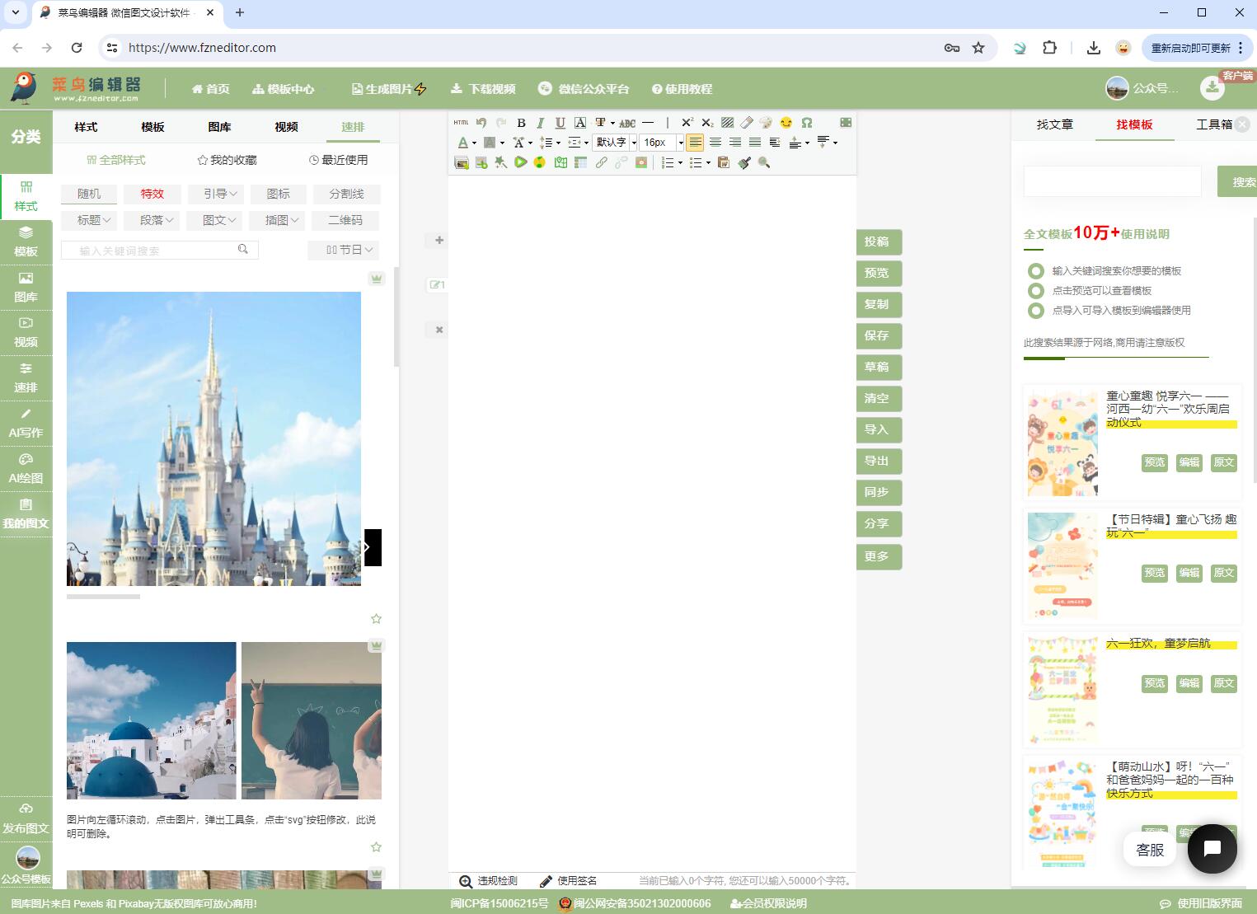The image size is (1257, 914).
Task: Switch to the 图库 tab
Action: tap(219, 127)
